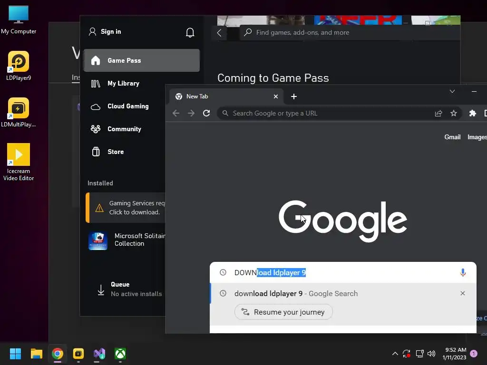Select download ldplayer 9 suggestion
This screenshot has width=487, height=365.
[x=343, y=294]
